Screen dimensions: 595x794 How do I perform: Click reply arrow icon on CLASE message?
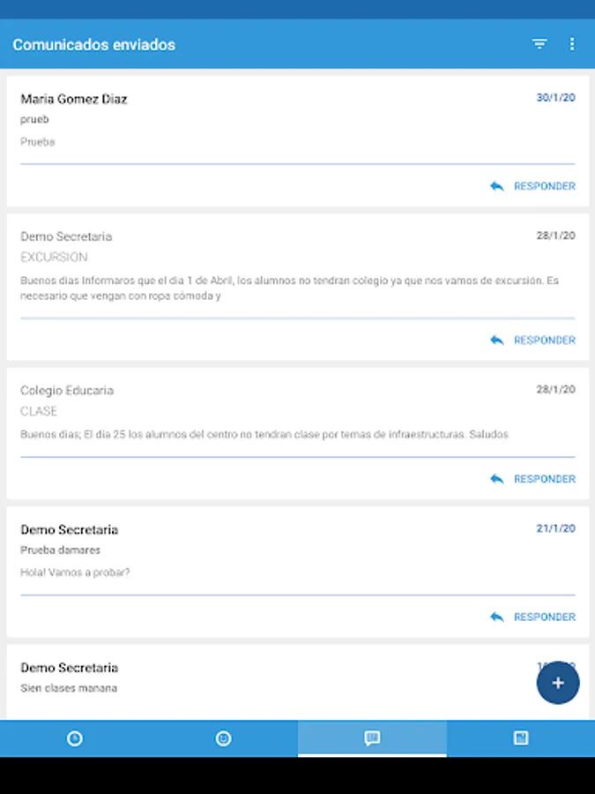point(497,479)
